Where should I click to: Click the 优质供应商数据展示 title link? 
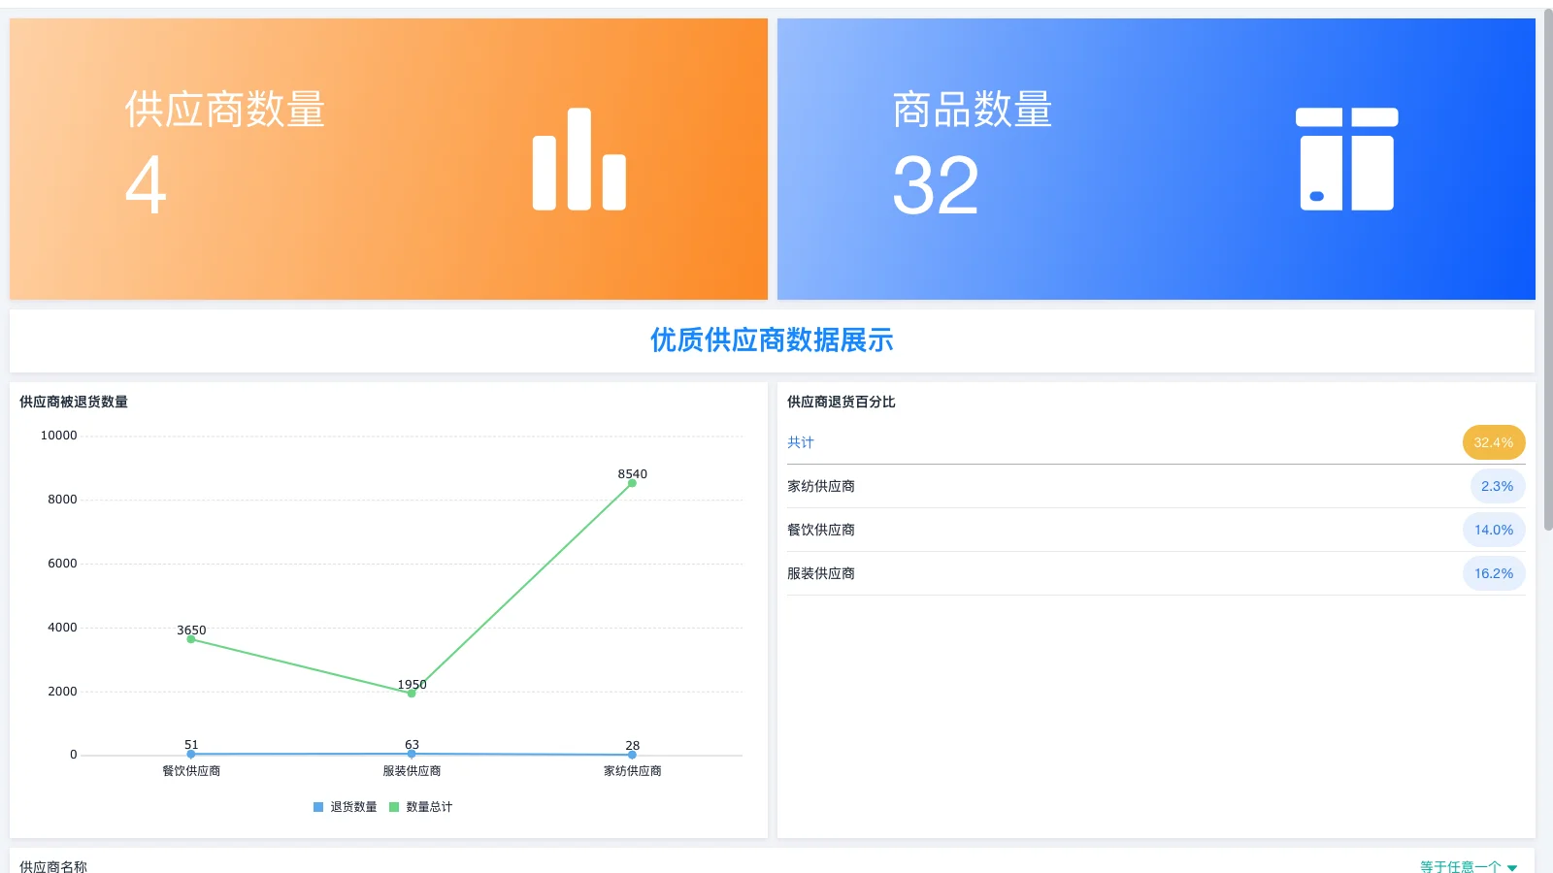tap(772, 340)
